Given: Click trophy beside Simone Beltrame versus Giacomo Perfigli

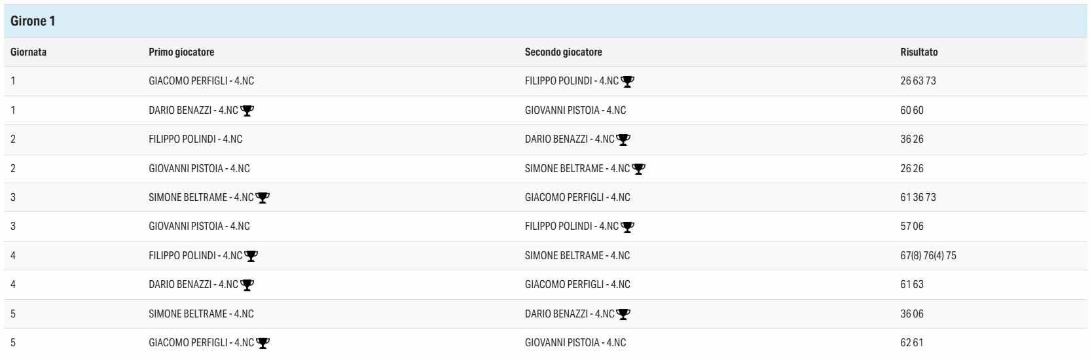Looking at the screenshot, I should click(263, 198).
